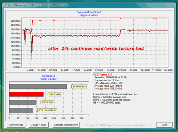Select the OCZ Agility 1.3 drive name
The image size is (178, 132).
pos(102,75)
